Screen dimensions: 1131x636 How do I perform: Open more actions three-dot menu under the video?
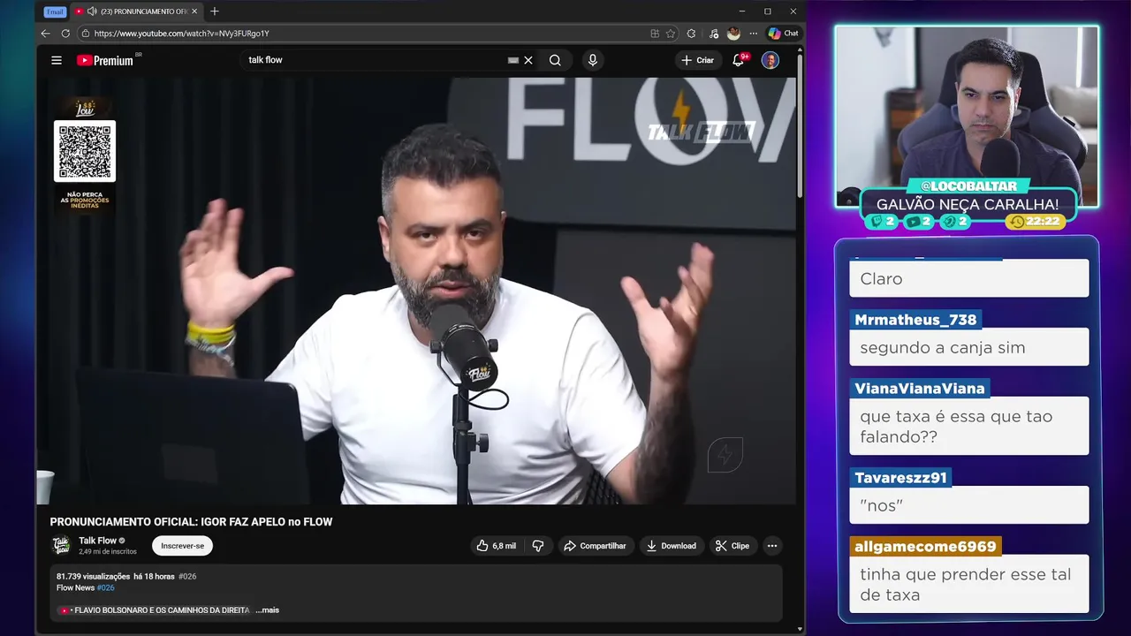tap(772, 546)
